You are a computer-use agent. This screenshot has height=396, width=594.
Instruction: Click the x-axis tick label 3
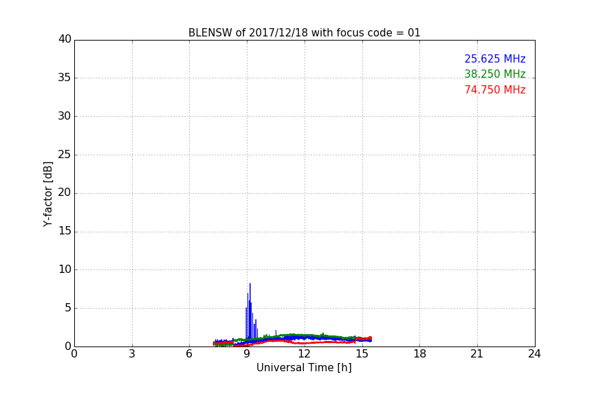[x=132, y=354]
